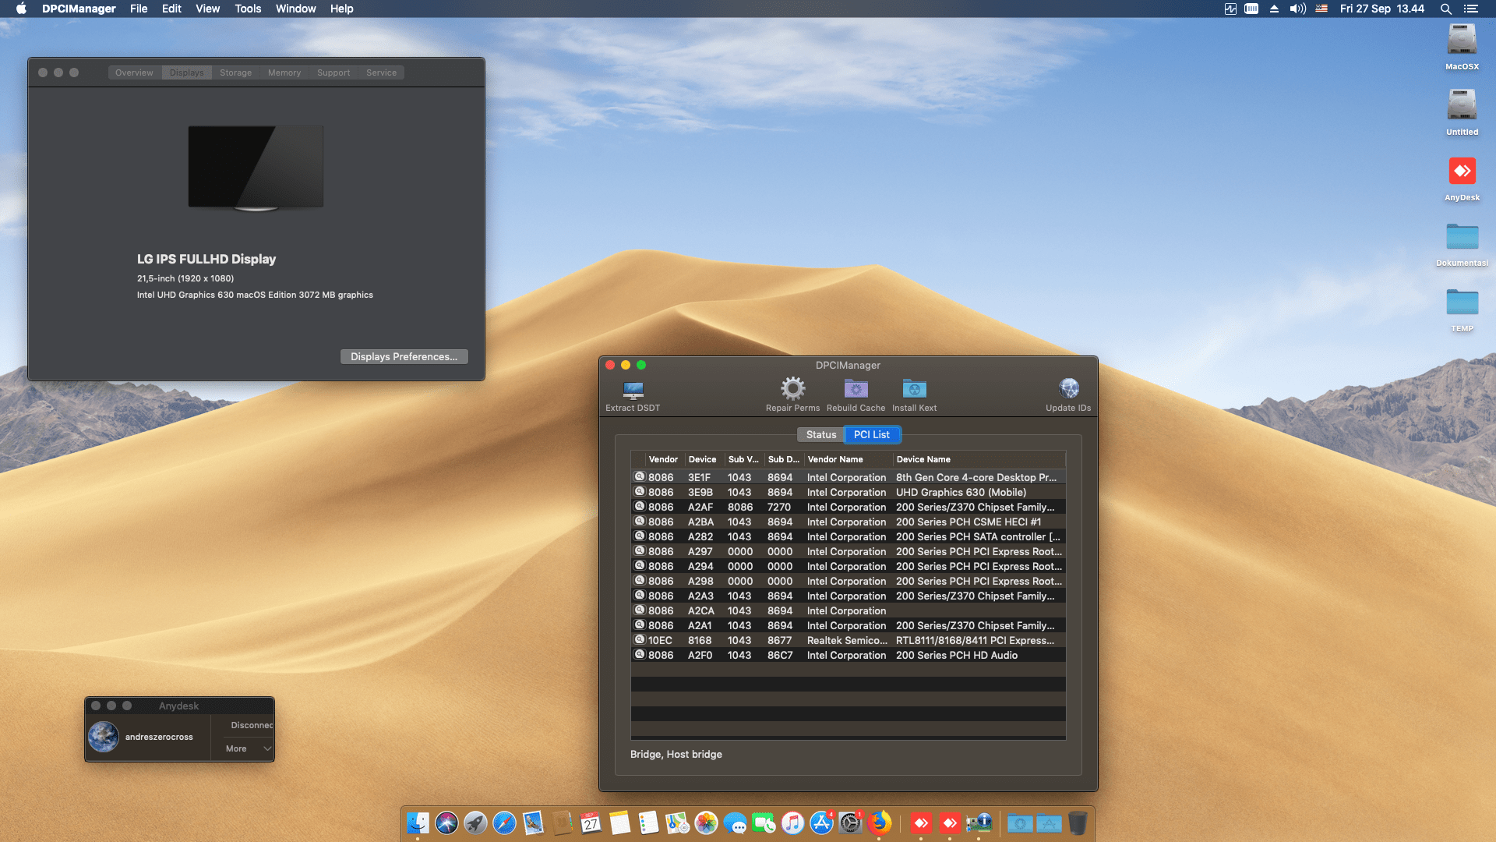Select the RTL8111/8168/8411 PCI Express row
Viewport: 1496px width, 842px height.
click(x=848, y=640)
